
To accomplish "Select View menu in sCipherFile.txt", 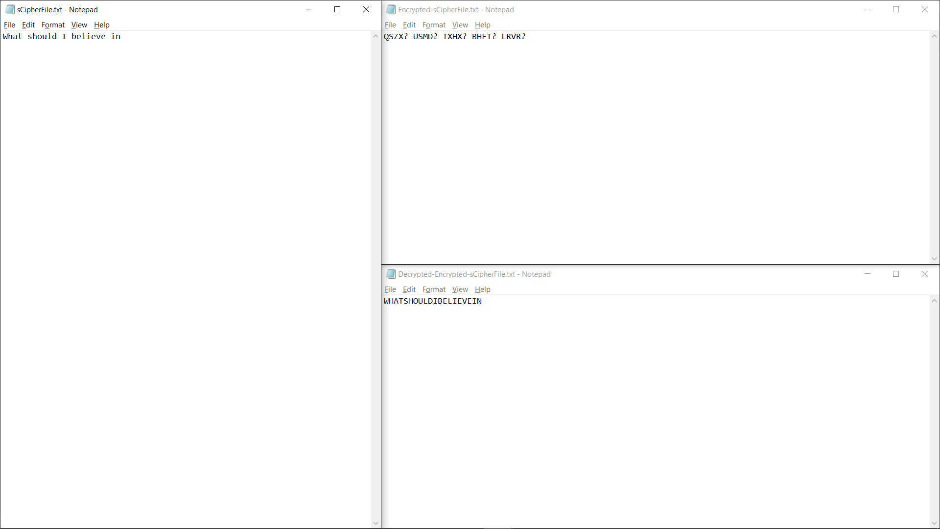I will tap(79, 24).
